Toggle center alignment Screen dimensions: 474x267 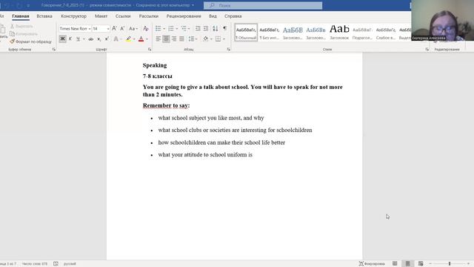coord(166,39)
